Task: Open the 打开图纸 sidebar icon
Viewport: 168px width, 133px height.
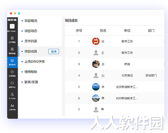Action: (x=12, y=40)
